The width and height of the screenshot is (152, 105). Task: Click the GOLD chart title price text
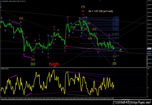coord(14,1)
